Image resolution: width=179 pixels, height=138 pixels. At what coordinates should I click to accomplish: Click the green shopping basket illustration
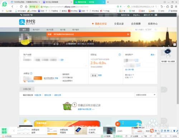(67, 106)
